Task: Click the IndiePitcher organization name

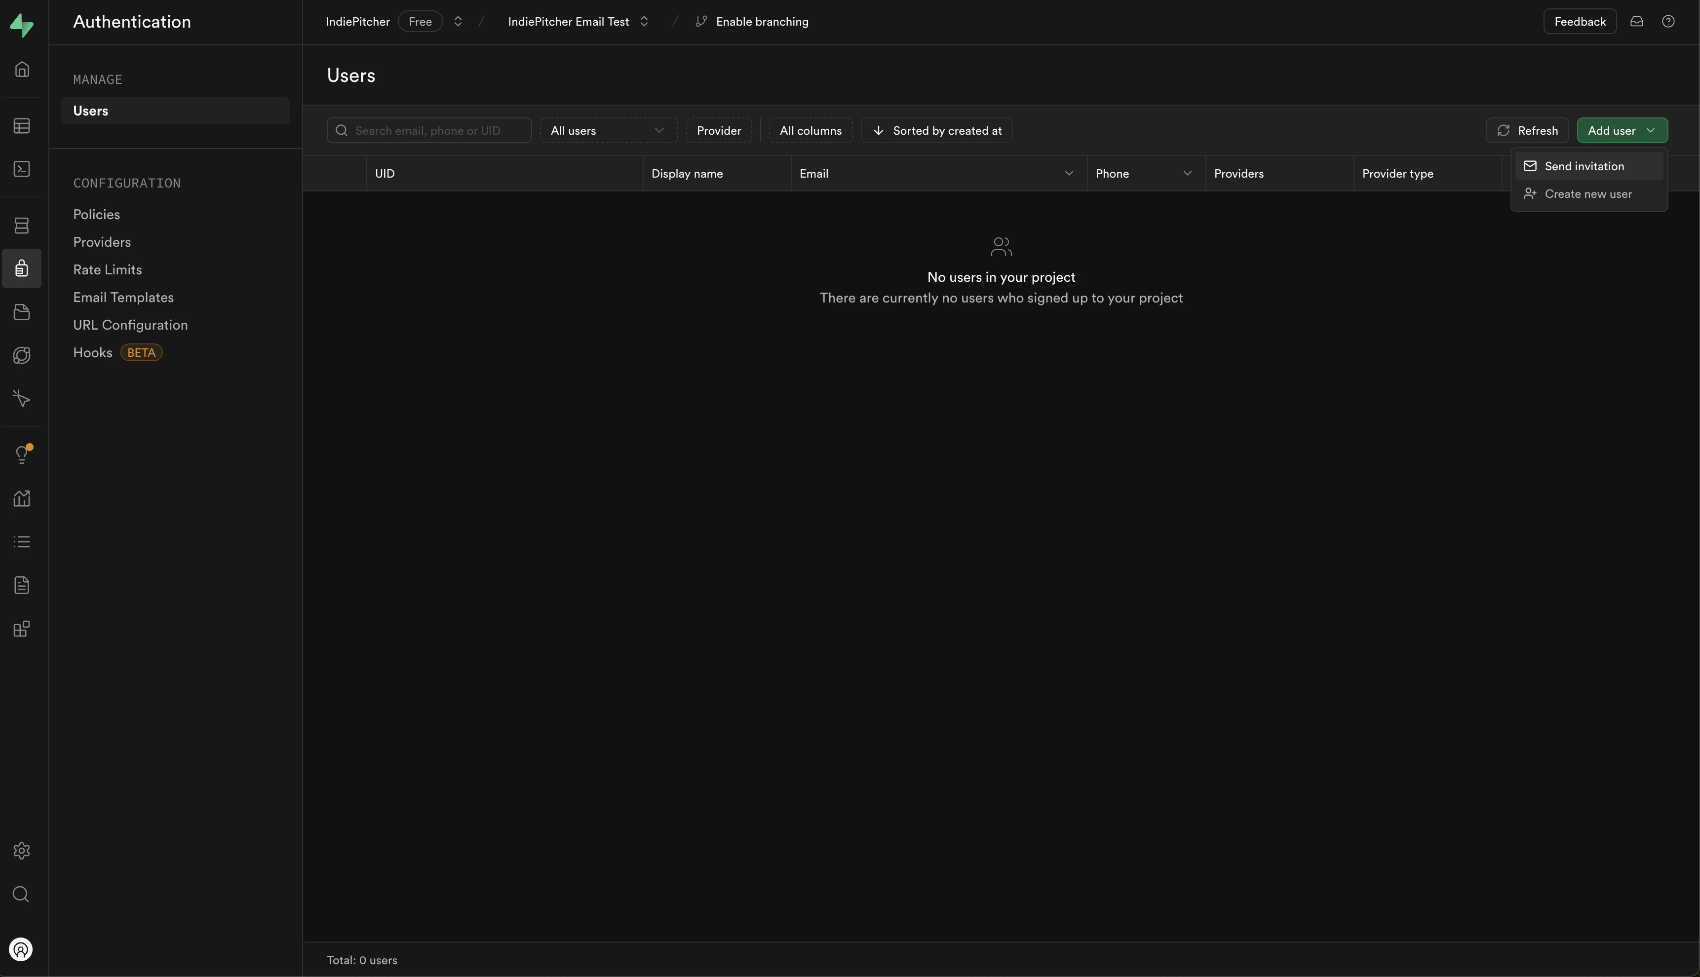Action: (358, 22)
